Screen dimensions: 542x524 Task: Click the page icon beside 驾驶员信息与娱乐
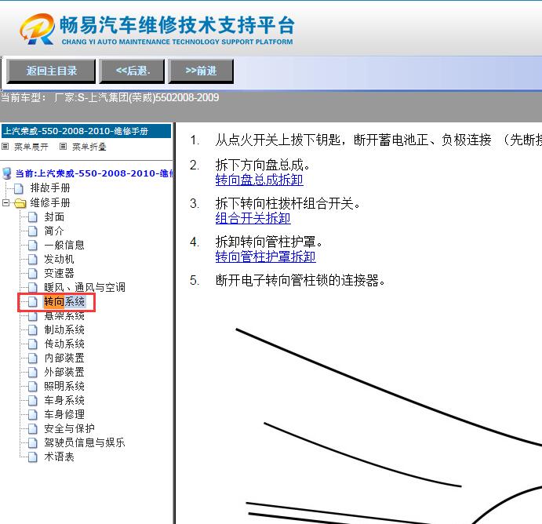pyautogui.click(x=32, y=442)
